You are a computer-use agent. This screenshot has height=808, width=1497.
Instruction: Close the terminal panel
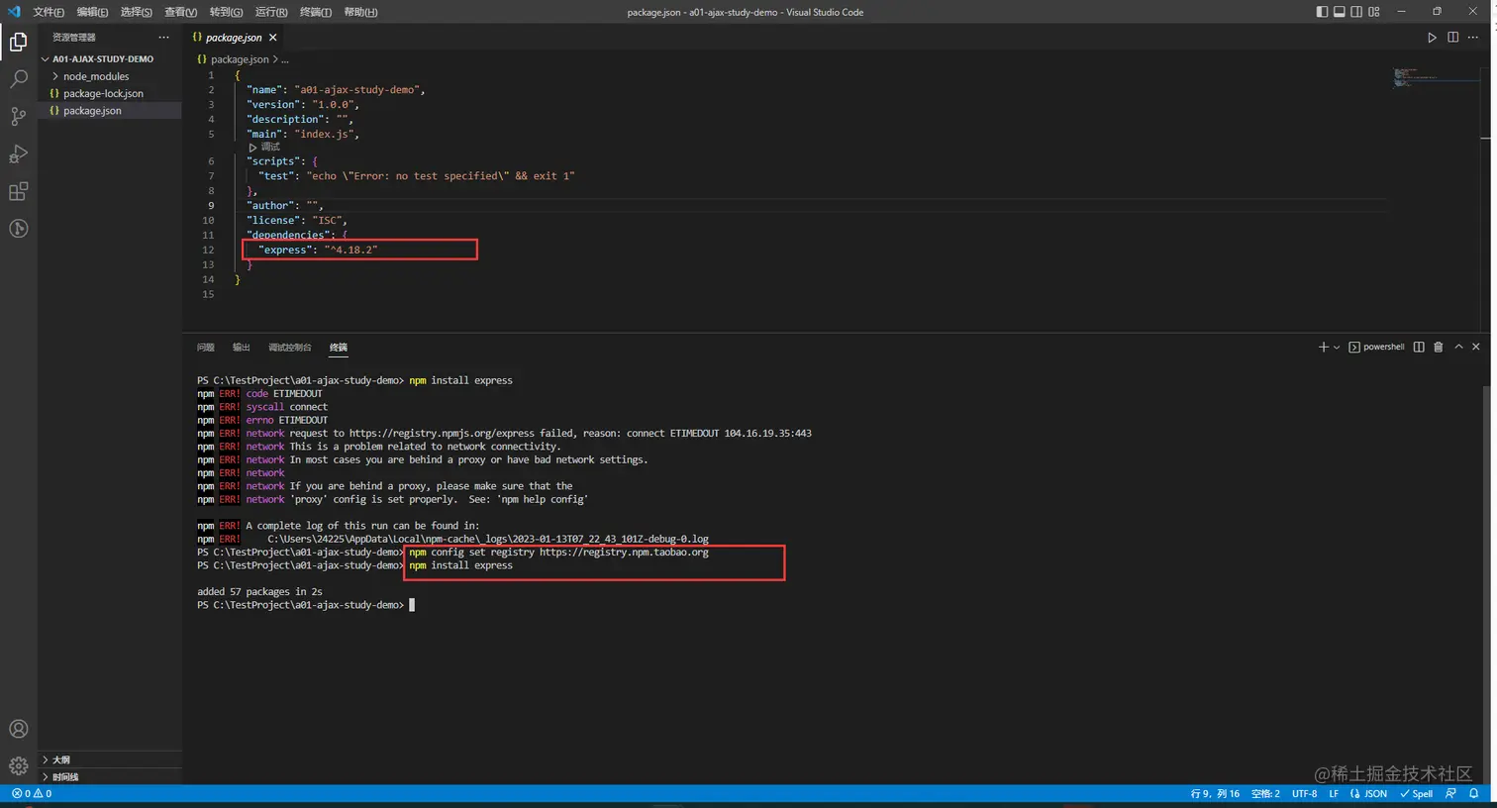(x=1476, y=347)
